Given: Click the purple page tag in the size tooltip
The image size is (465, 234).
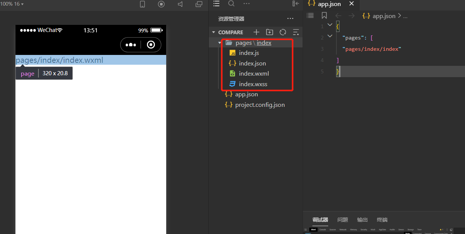Looking at the screenshot, I should pos(28,74).
